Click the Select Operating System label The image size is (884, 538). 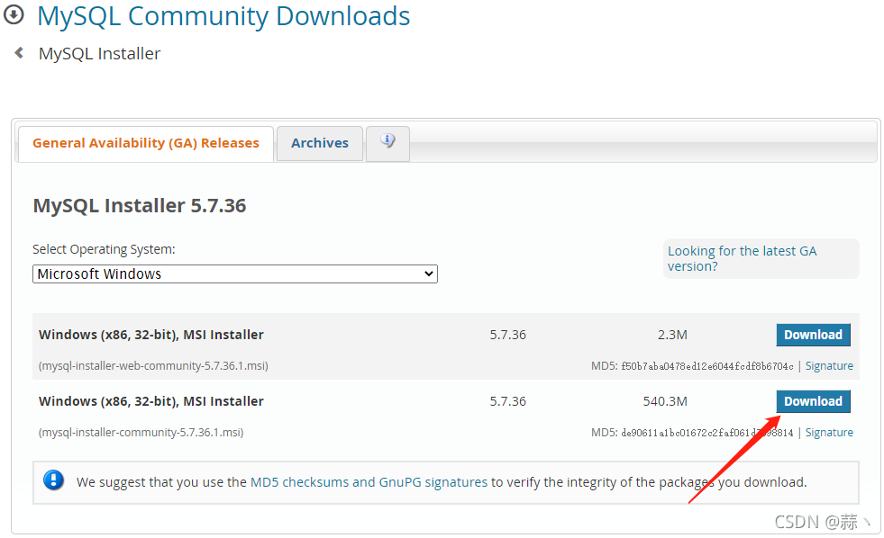pyautogui.click(x=104, y=249)
